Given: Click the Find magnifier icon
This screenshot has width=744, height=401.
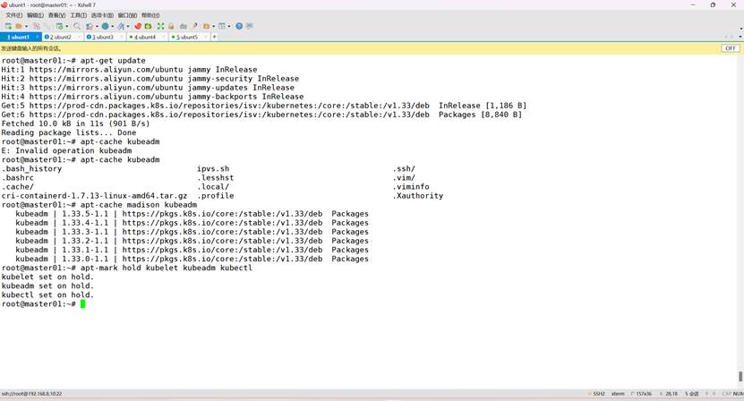Looking at the screenshot, I should pyautogui.click(x=77, y=26).
